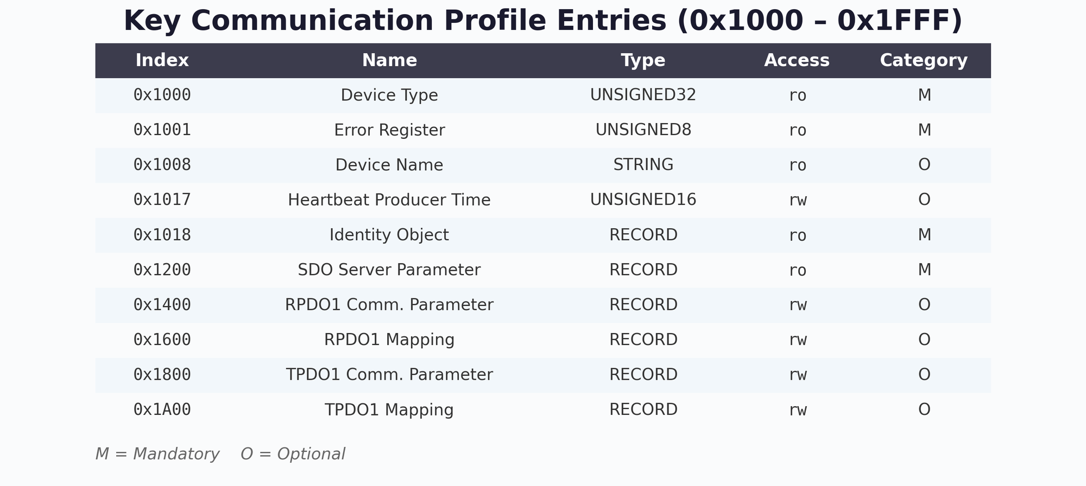1086x486 pixels.
Task: Select the 0x1000 index cell
Action: [x=162, y=95]
